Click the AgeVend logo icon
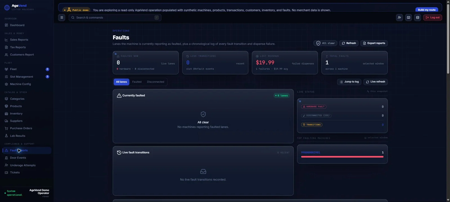Viewport: 450px width, 202px height. click(x=7, y=8)
